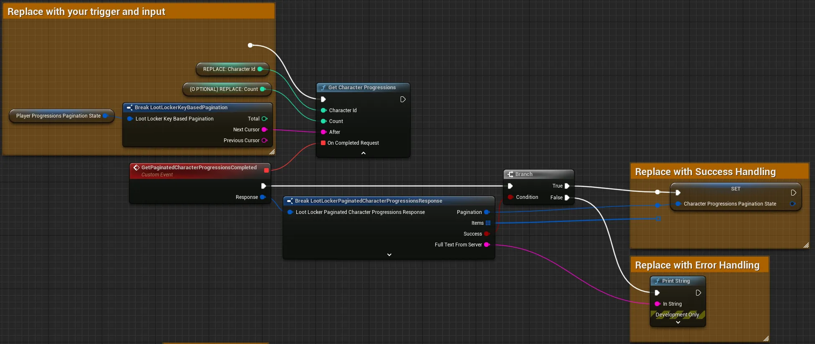The height and width of the screenshot is (344, 815).
Task: Click the (OPTIONAL) REPLACE: Count output pin
Action: coord(263,89)
